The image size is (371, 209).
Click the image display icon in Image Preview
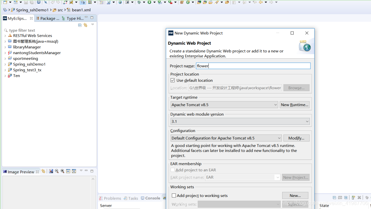click(x=51, y=171)
